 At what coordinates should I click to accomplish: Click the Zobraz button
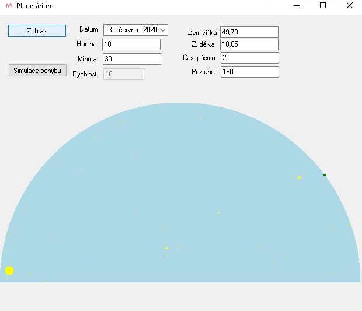pos(37,31)
